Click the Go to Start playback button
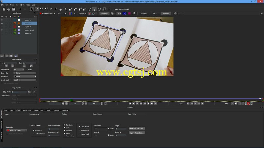The width and height of the screenshot is (264, 148). point(130,104)
